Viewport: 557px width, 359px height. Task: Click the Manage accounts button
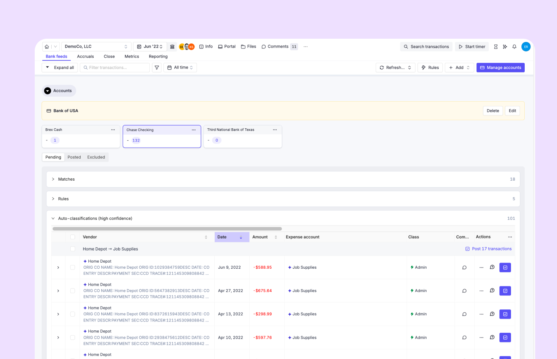click(x=500, y=68)
